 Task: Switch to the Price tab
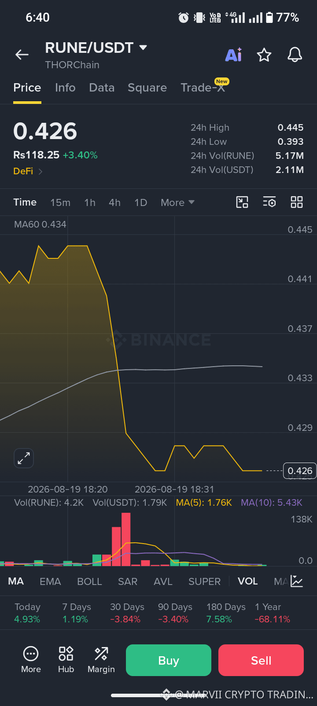click(27, 88)
